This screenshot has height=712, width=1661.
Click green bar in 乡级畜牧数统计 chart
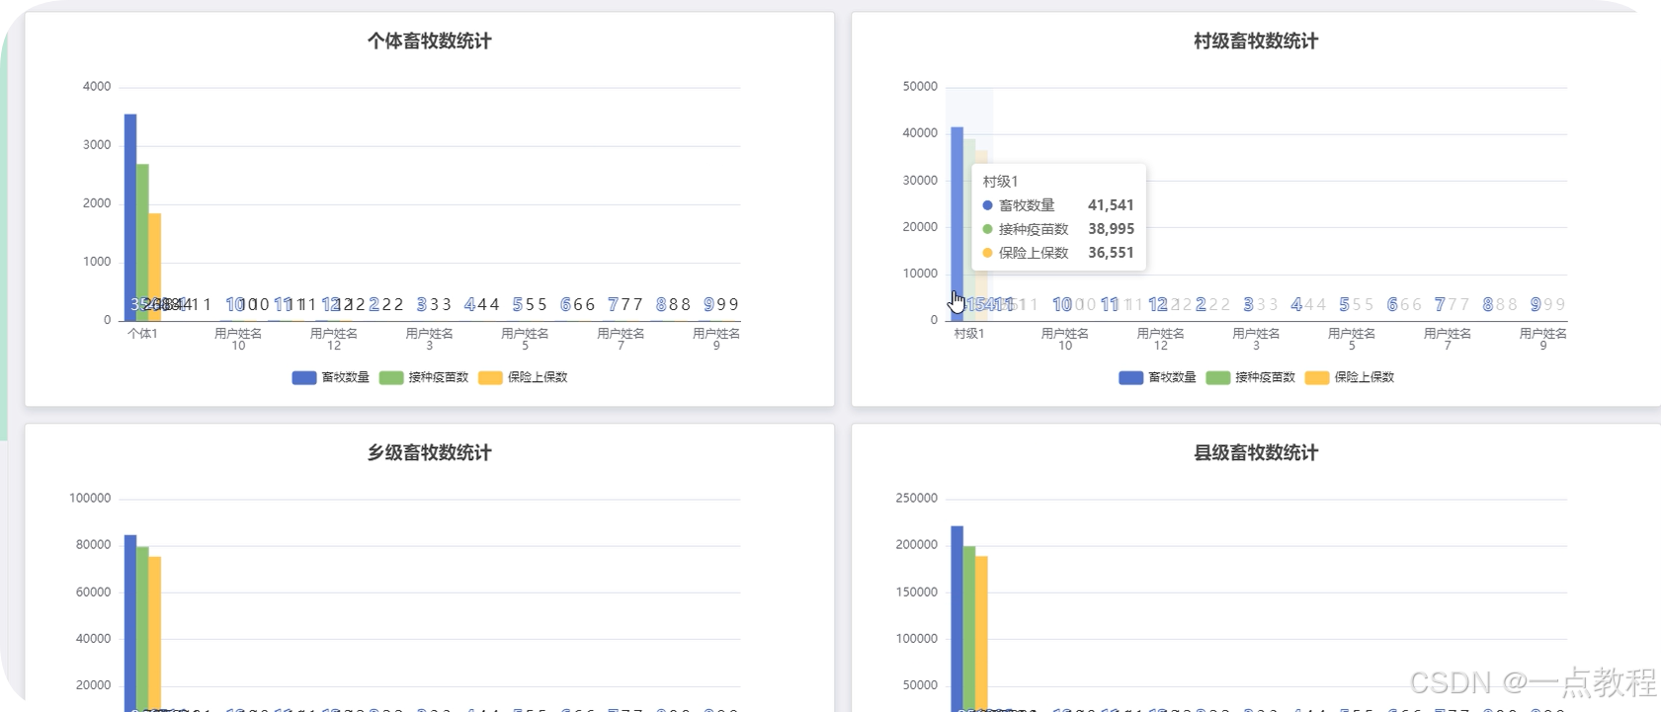(x=142, y=629)
